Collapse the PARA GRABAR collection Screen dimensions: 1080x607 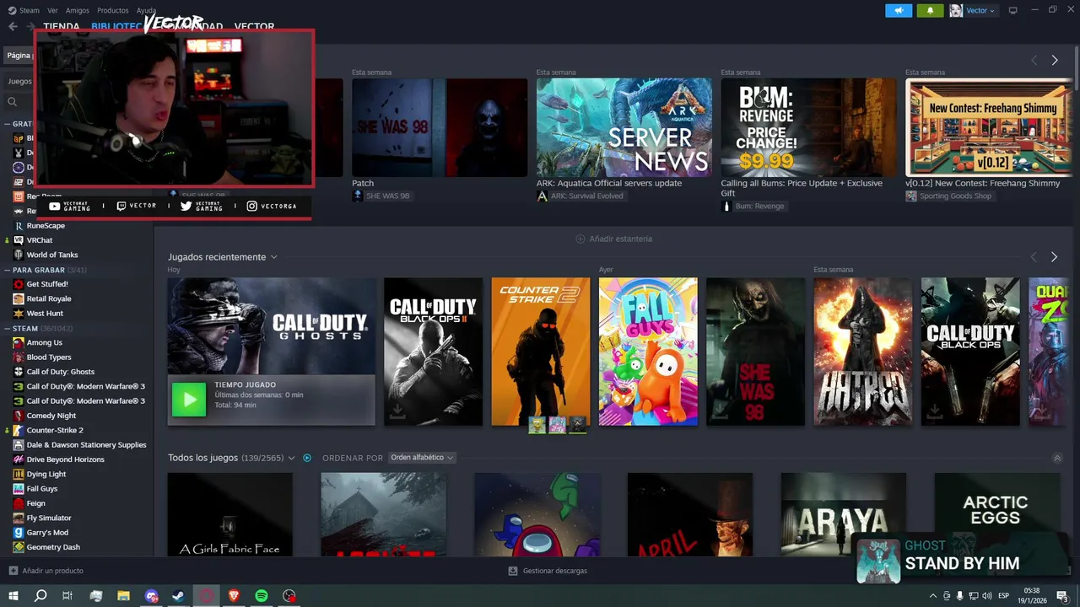(8, 270)
